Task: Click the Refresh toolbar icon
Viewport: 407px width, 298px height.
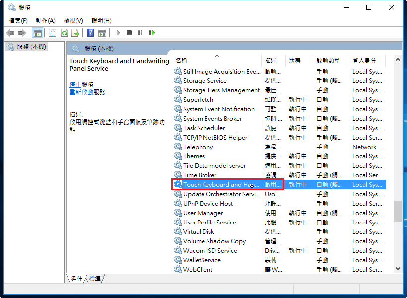Action: pos(64,33)
